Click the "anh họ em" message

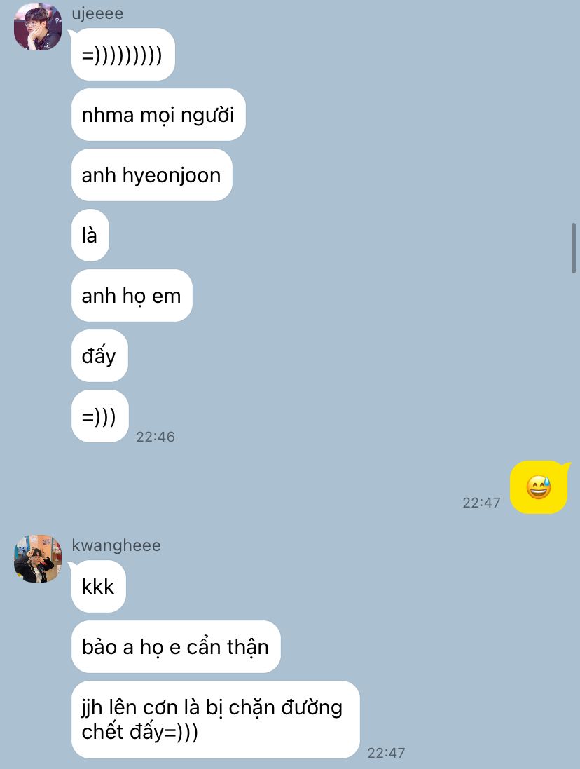[132, 296]
